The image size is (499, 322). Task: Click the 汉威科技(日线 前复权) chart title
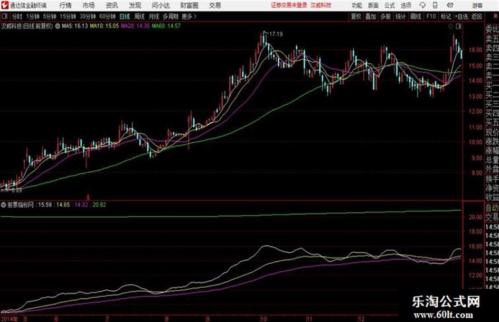(x=27, y=26)
